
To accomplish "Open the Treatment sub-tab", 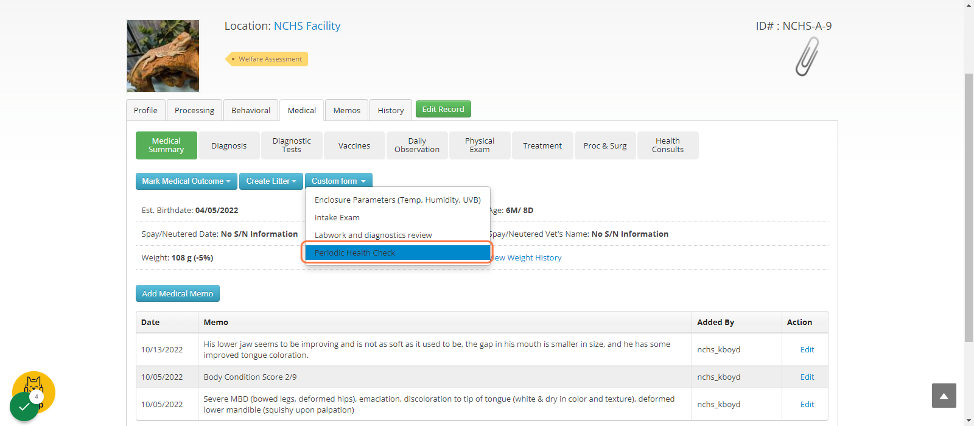I will (x=542, y=145).
